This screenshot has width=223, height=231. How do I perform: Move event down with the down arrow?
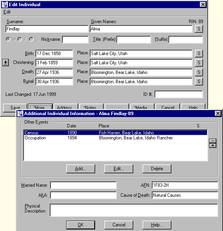[x=213, y=146]
